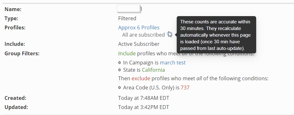Click the dark counts accuracy tooltip
294x115 pixels.
click(x=216, y=35)
